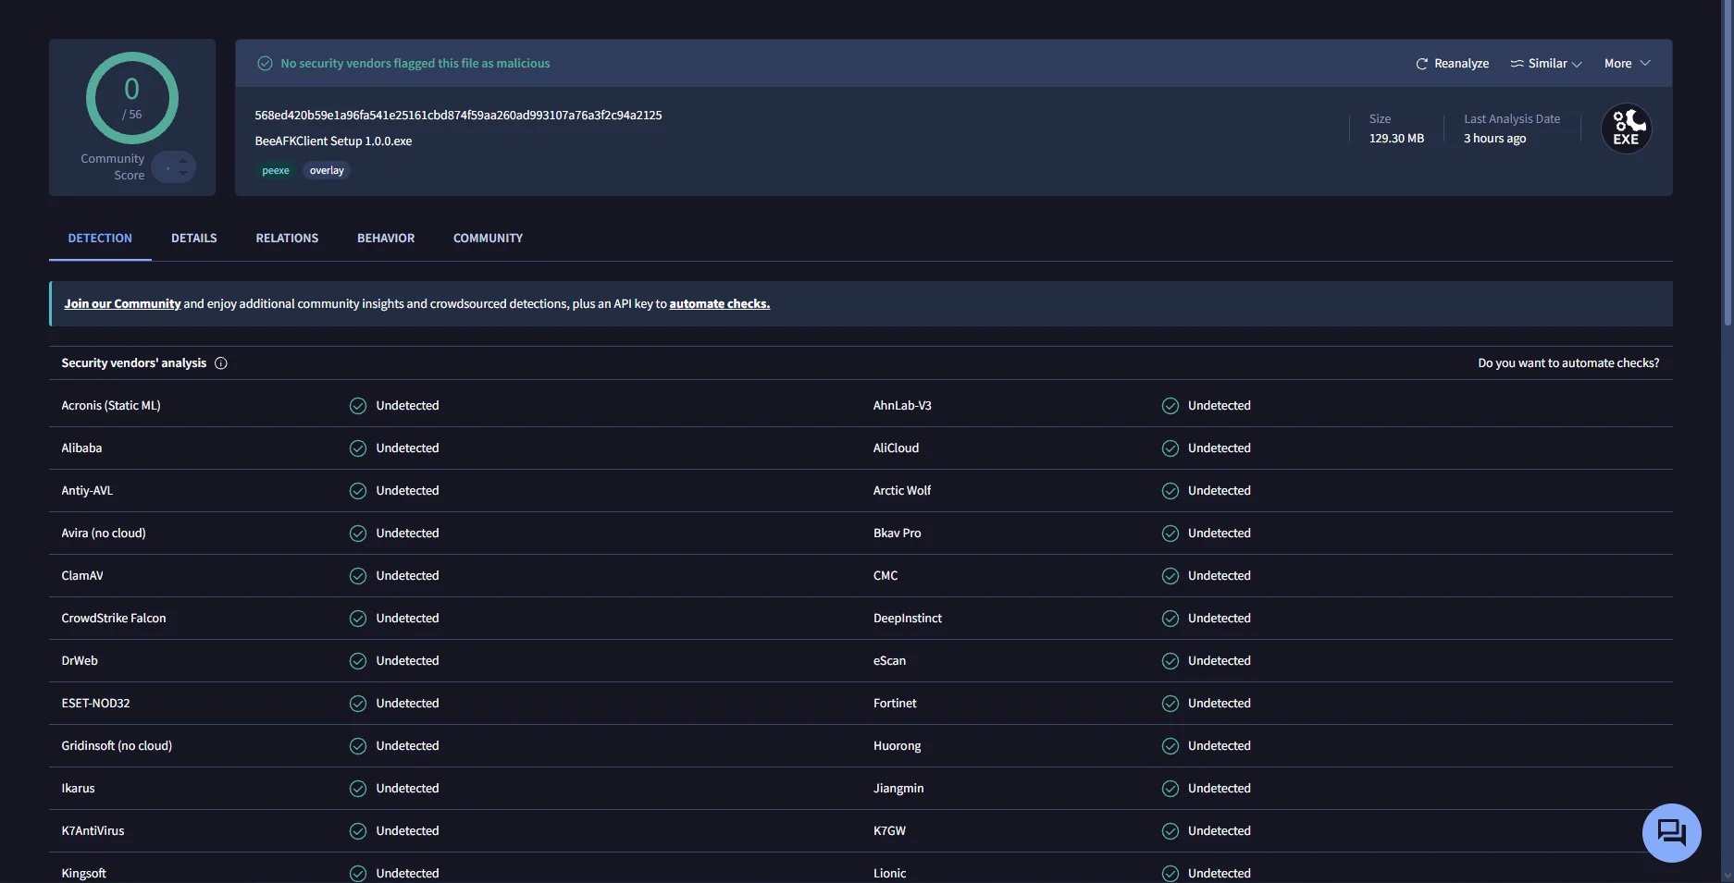Viewport: 1734px width, 883px height.
Task: Click the info icon beside Security vendors' analysis
Action: tap(221, 363)
